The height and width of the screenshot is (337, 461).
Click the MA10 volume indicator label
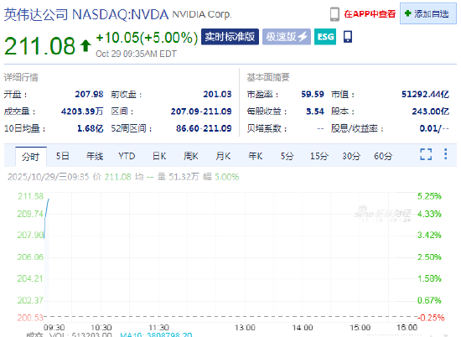coord(156,334)
